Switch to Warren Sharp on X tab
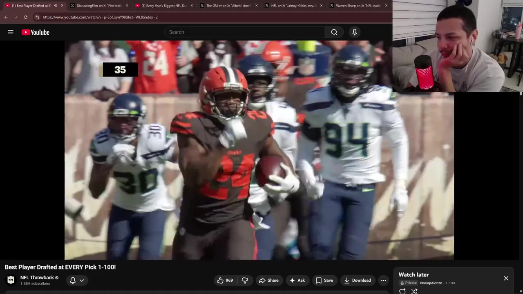Image resolution: width=523 pixels, height=294 pixels. 358,6
